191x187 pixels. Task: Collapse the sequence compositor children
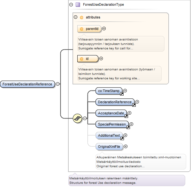coord(85,118)
